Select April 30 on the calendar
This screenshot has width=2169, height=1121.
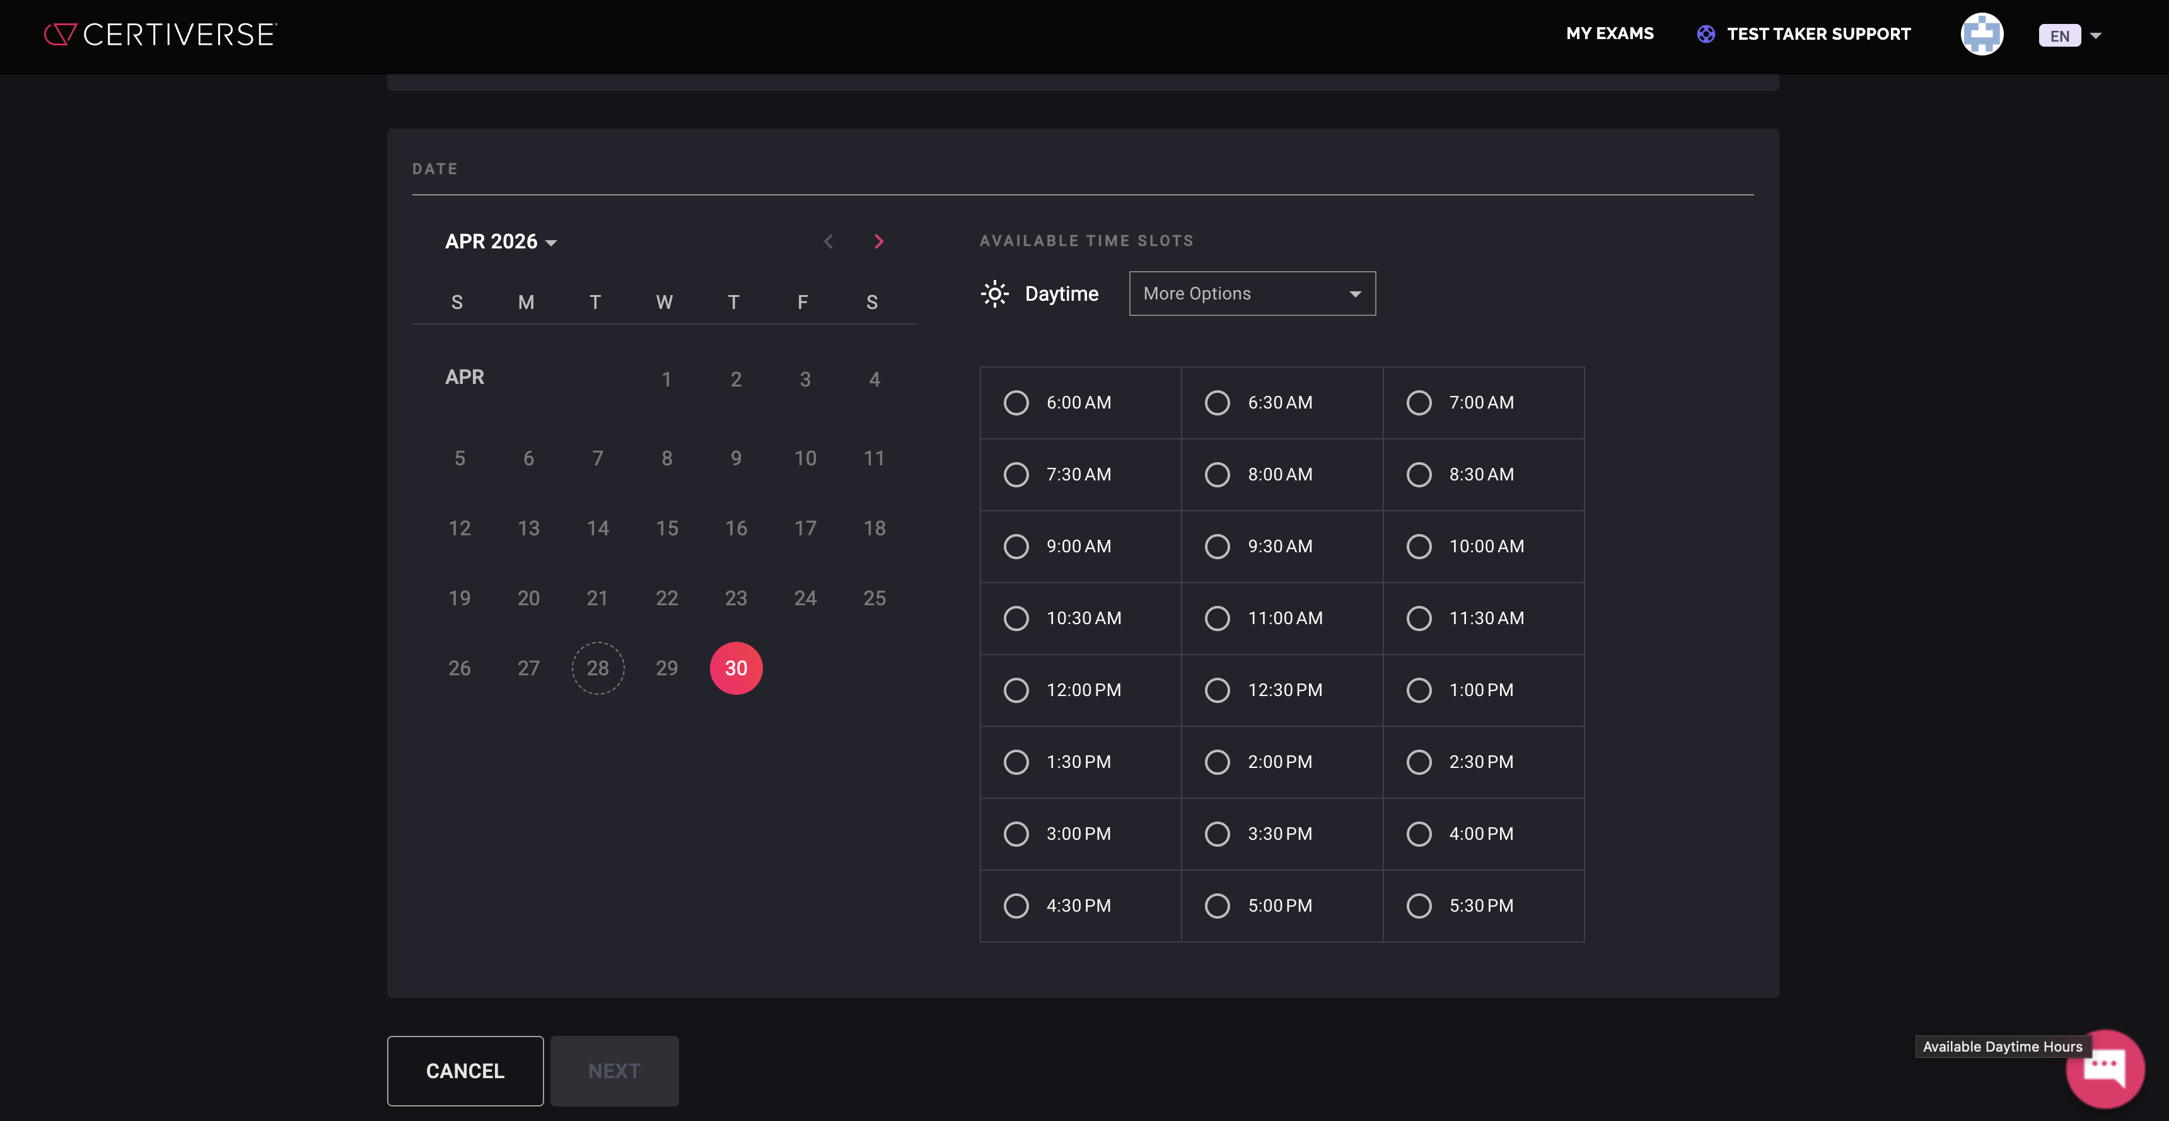[x=736, y=668]
